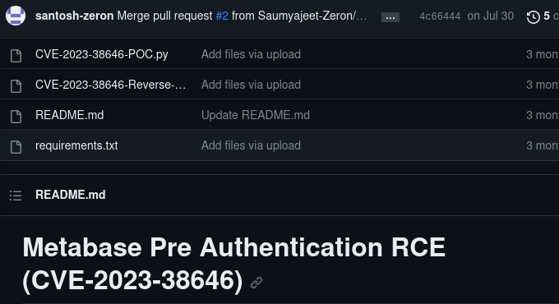Open commit hash 4c66444
Screen dimensions: 559x304
(440, 16)
